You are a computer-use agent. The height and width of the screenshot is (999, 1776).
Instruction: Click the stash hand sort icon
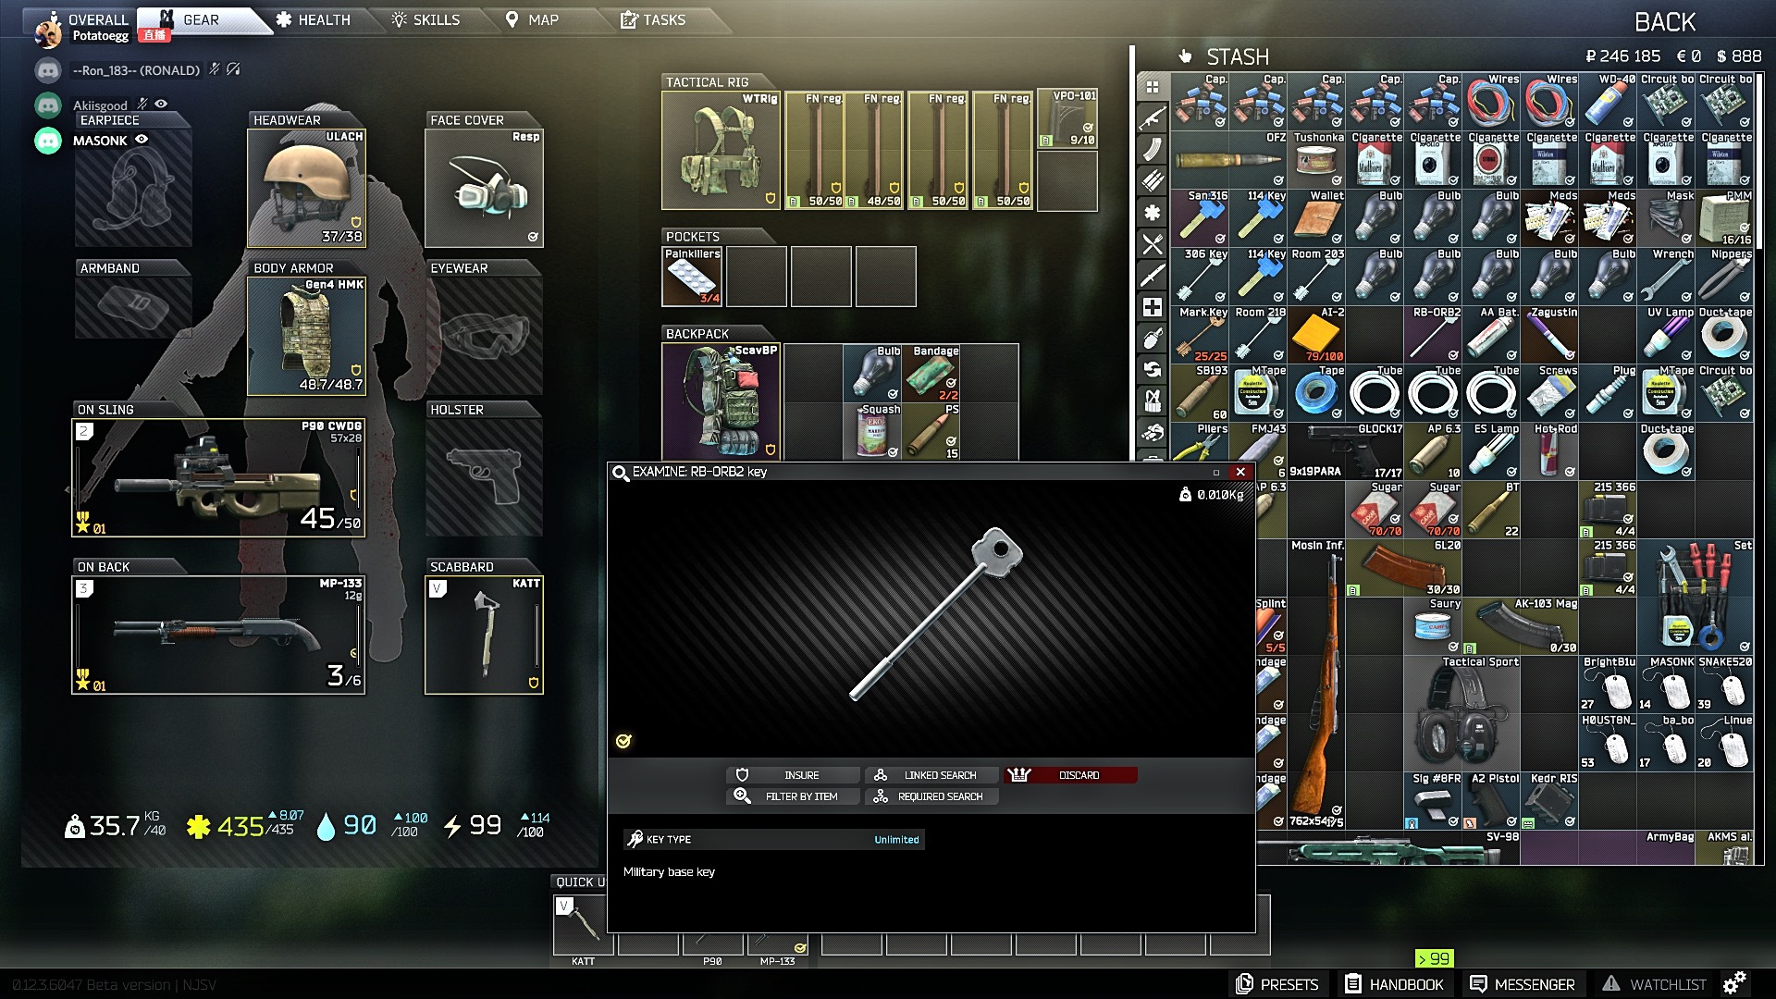(x=1185, y=56)
